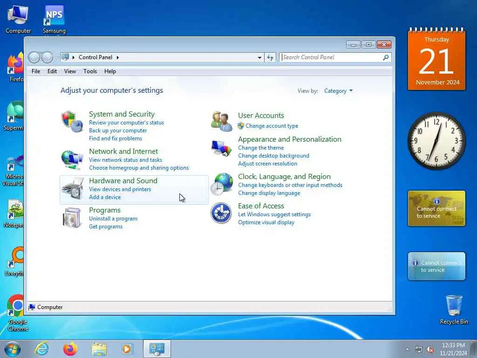Click Choose homegroup and sharing options
This screenshot has height=358, width=477.
pos(139,168)
